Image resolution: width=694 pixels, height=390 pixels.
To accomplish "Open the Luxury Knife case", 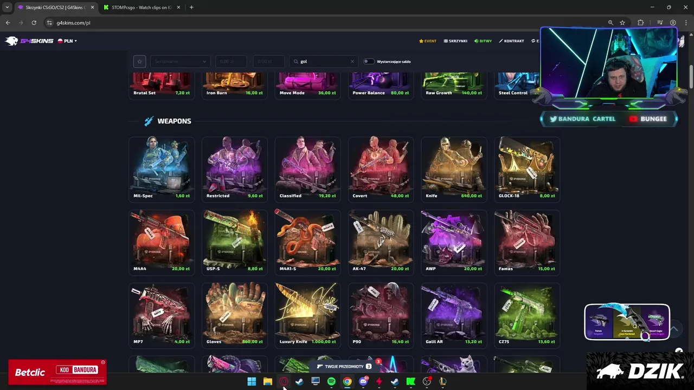I will tap(308, 315).
